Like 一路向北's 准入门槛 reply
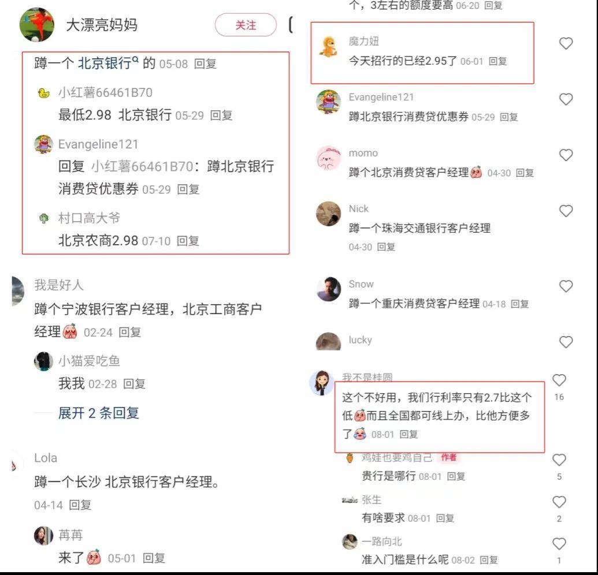 coord(559,543)
